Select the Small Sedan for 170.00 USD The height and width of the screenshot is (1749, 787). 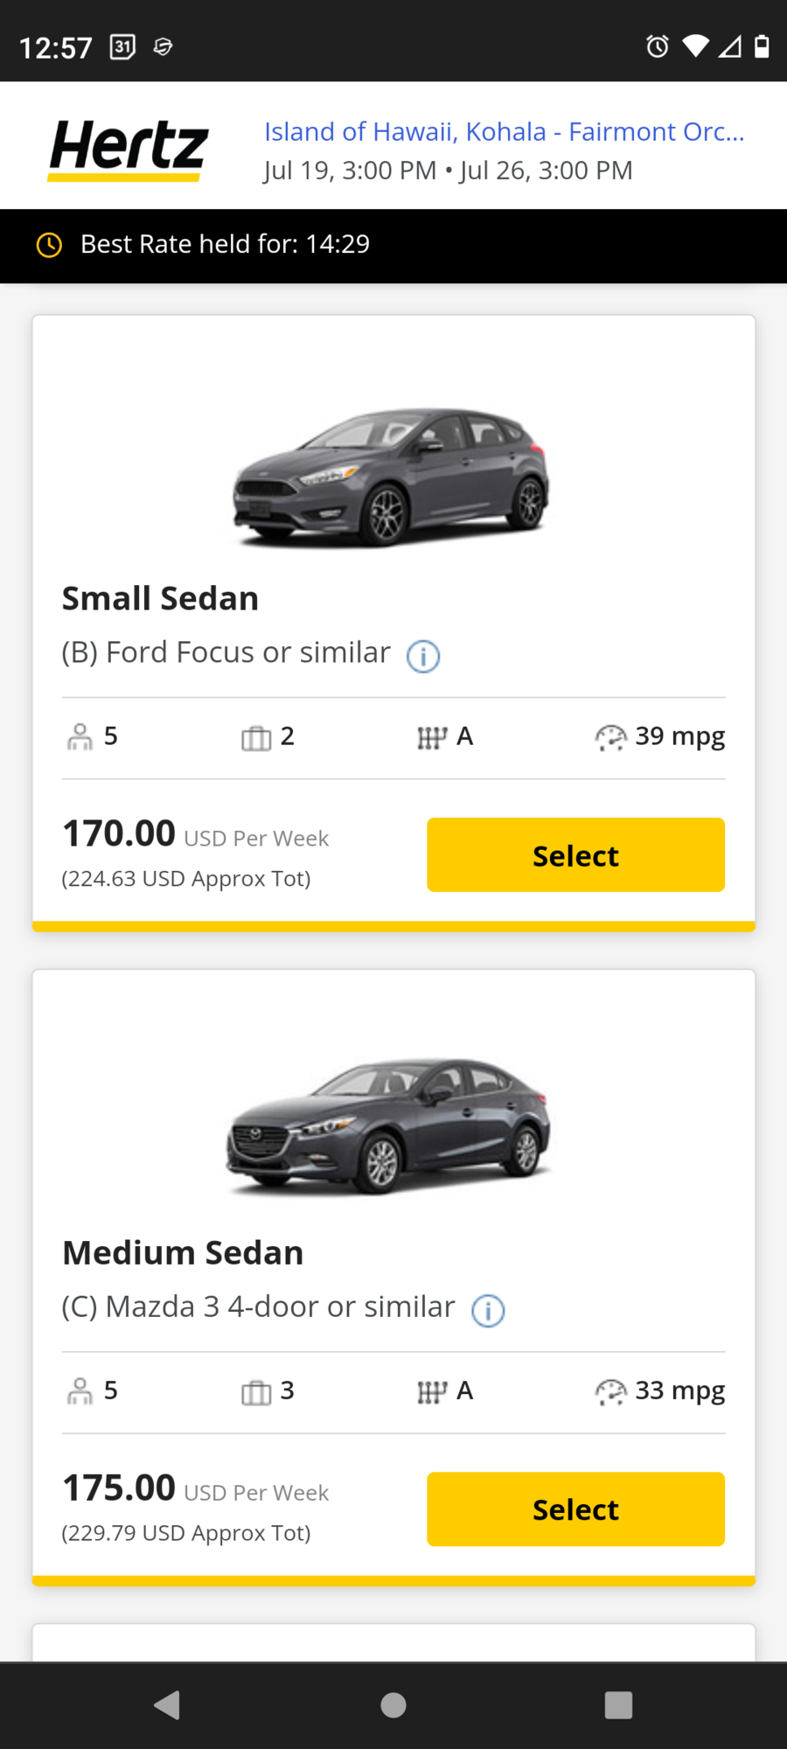click(x=575, y=855)
